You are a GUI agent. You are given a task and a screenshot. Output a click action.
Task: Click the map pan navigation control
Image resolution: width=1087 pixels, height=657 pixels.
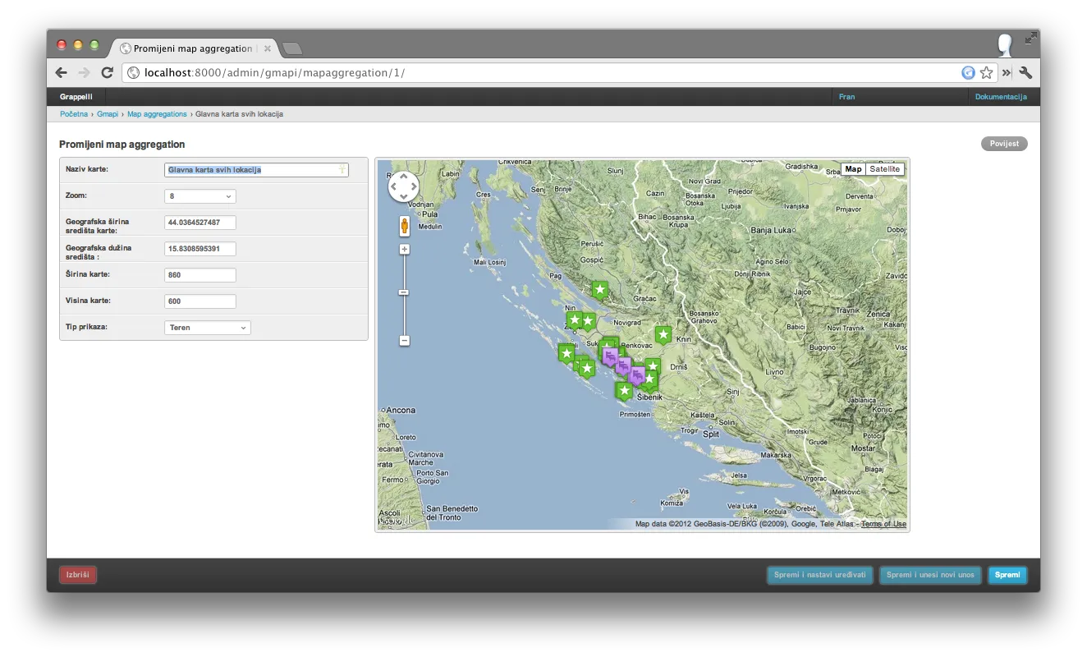403,187
